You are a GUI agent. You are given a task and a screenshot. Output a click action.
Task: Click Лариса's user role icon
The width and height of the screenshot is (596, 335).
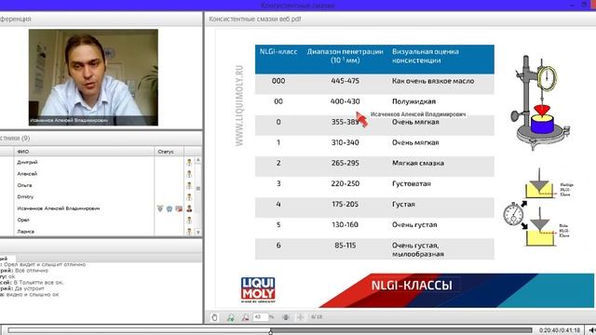(189, 232)
